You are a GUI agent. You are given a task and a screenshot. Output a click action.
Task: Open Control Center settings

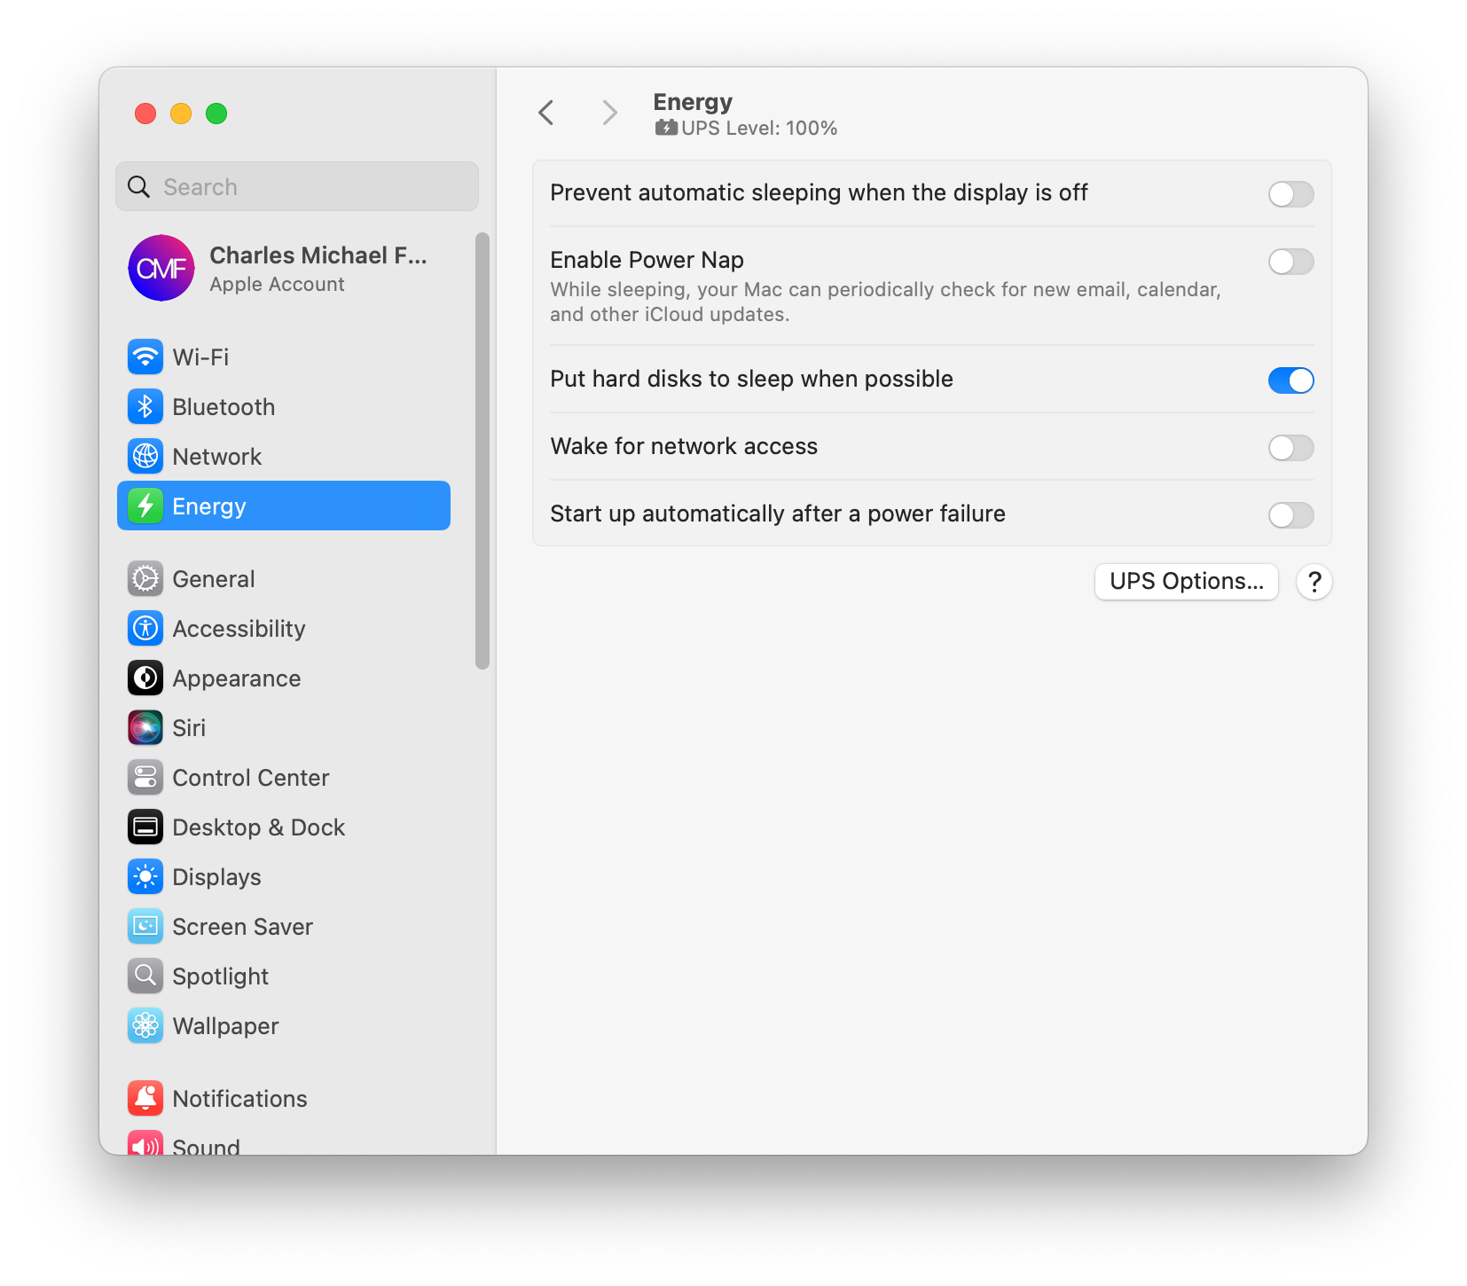pos(284,778)
